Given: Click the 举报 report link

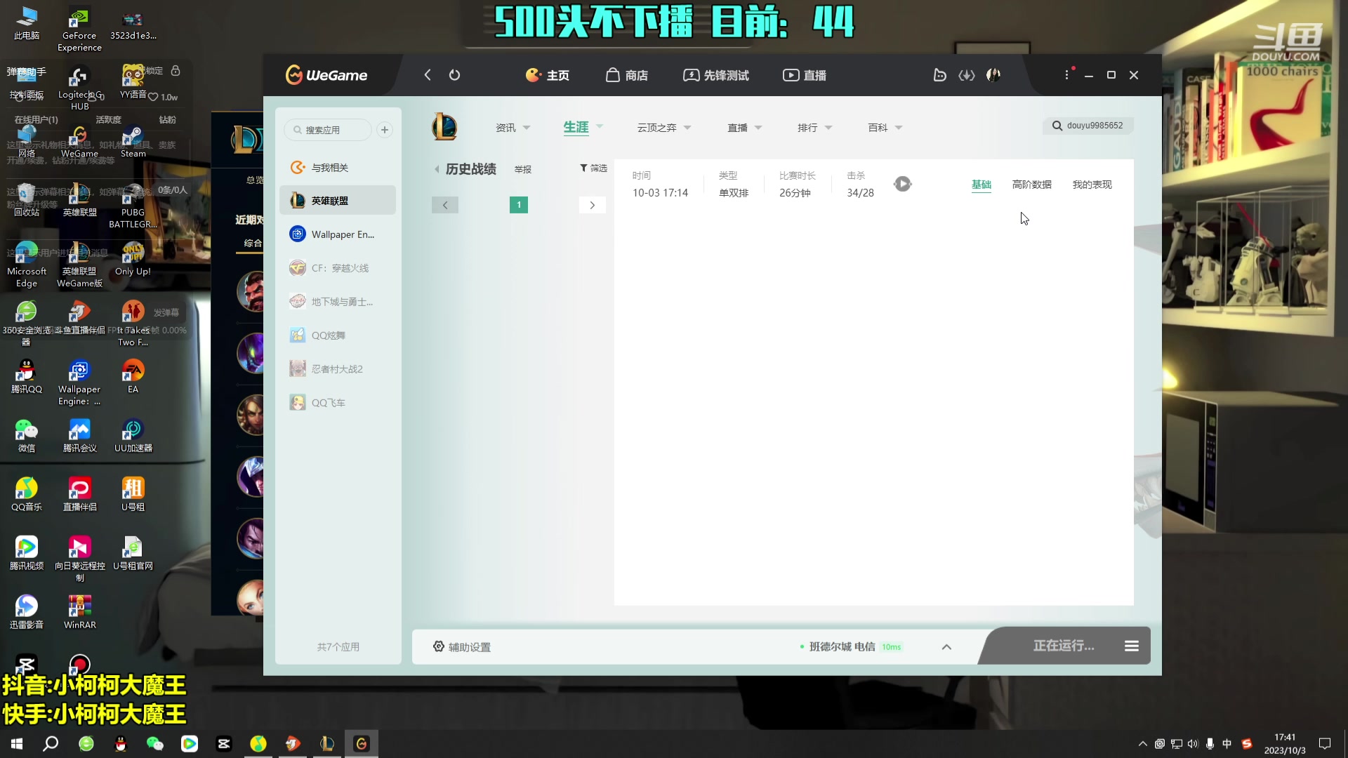Looking at the screenshot, I should pos(523,170).
